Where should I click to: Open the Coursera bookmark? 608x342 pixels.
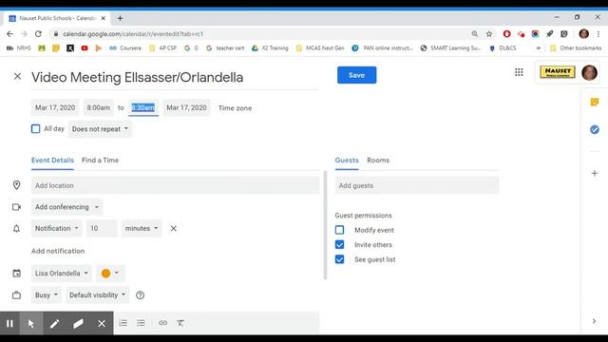pos(125,48)
